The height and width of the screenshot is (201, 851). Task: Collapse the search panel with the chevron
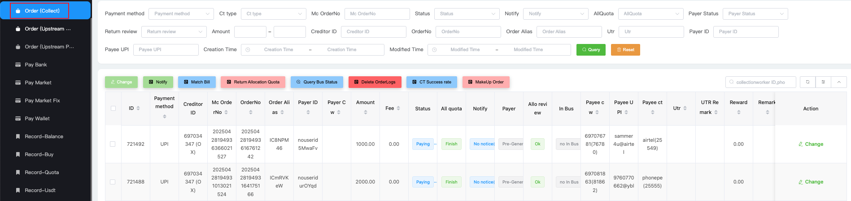(839, 82)
